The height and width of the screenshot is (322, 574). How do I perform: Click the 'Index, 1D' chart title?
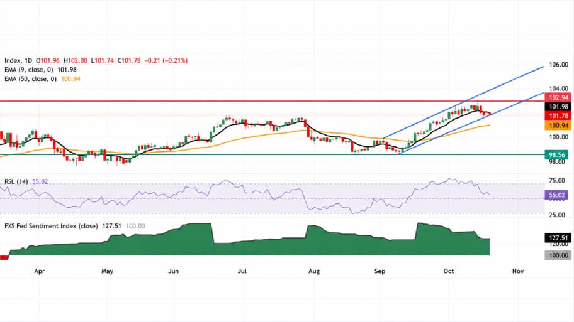coord(18,61)
